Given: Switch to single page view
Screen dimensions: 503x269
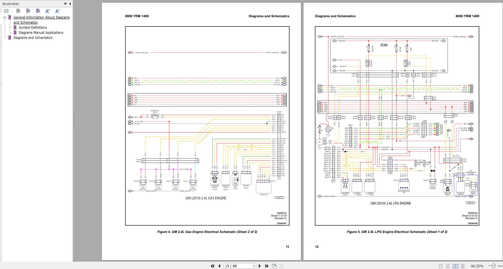Looking at the screenshot, I should 441,266.
